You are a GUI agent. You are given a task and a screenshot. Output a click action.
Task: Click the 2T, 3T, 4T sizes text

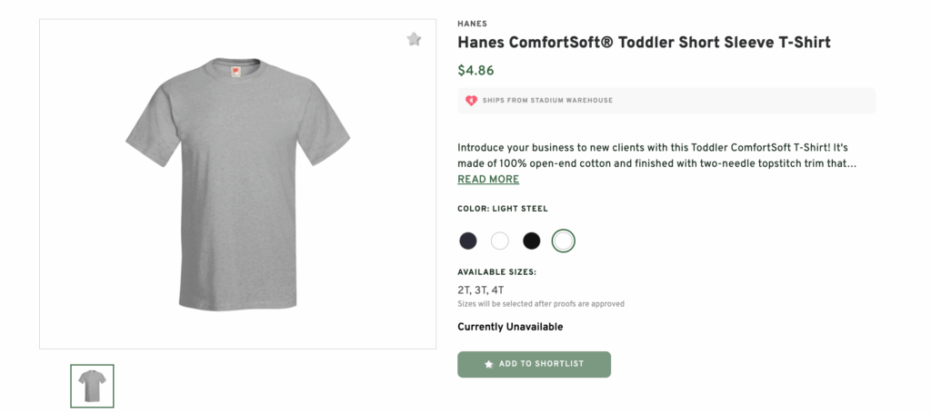point(480,290)
